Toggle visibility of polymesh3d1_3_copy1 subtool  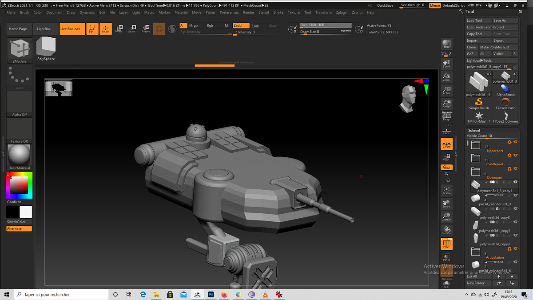coord(516,182)
